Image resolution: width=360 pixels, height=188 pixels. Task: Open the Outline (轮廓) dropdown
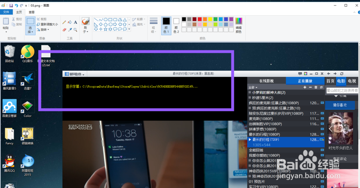click(139, 19)
